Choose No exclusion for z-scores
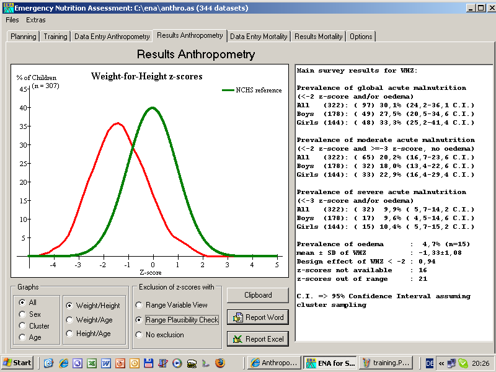The image size is (496, 372). pyautogui.click(x=139, y=335)
